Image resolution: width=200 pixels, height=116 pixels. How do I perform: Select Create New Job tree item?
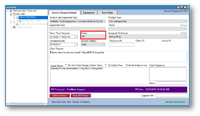tap(24, 27)
